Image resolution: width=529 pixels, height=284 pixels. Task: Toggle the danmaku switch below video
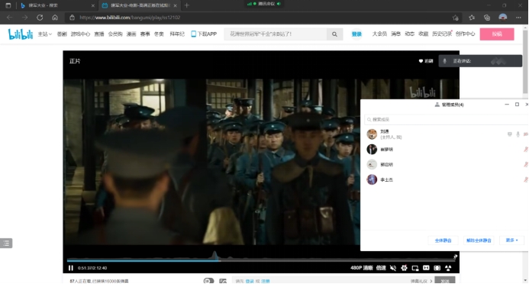[208, 281]
